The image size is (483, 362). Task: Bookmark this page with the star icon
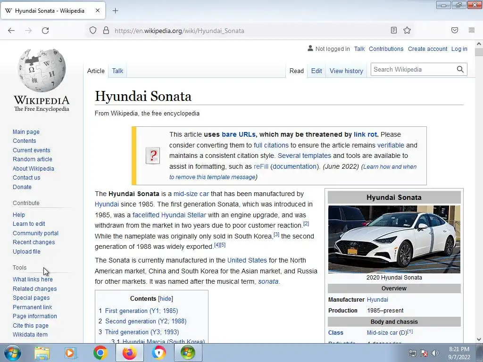pos(407,30)
